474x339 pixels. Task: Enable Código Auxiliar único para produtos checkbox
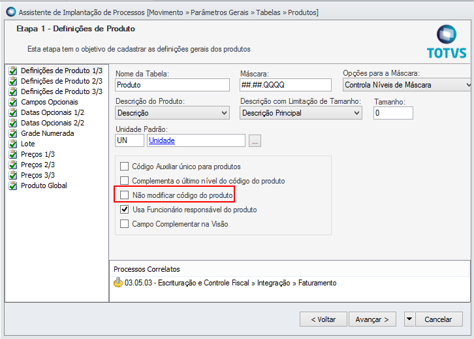124,167
